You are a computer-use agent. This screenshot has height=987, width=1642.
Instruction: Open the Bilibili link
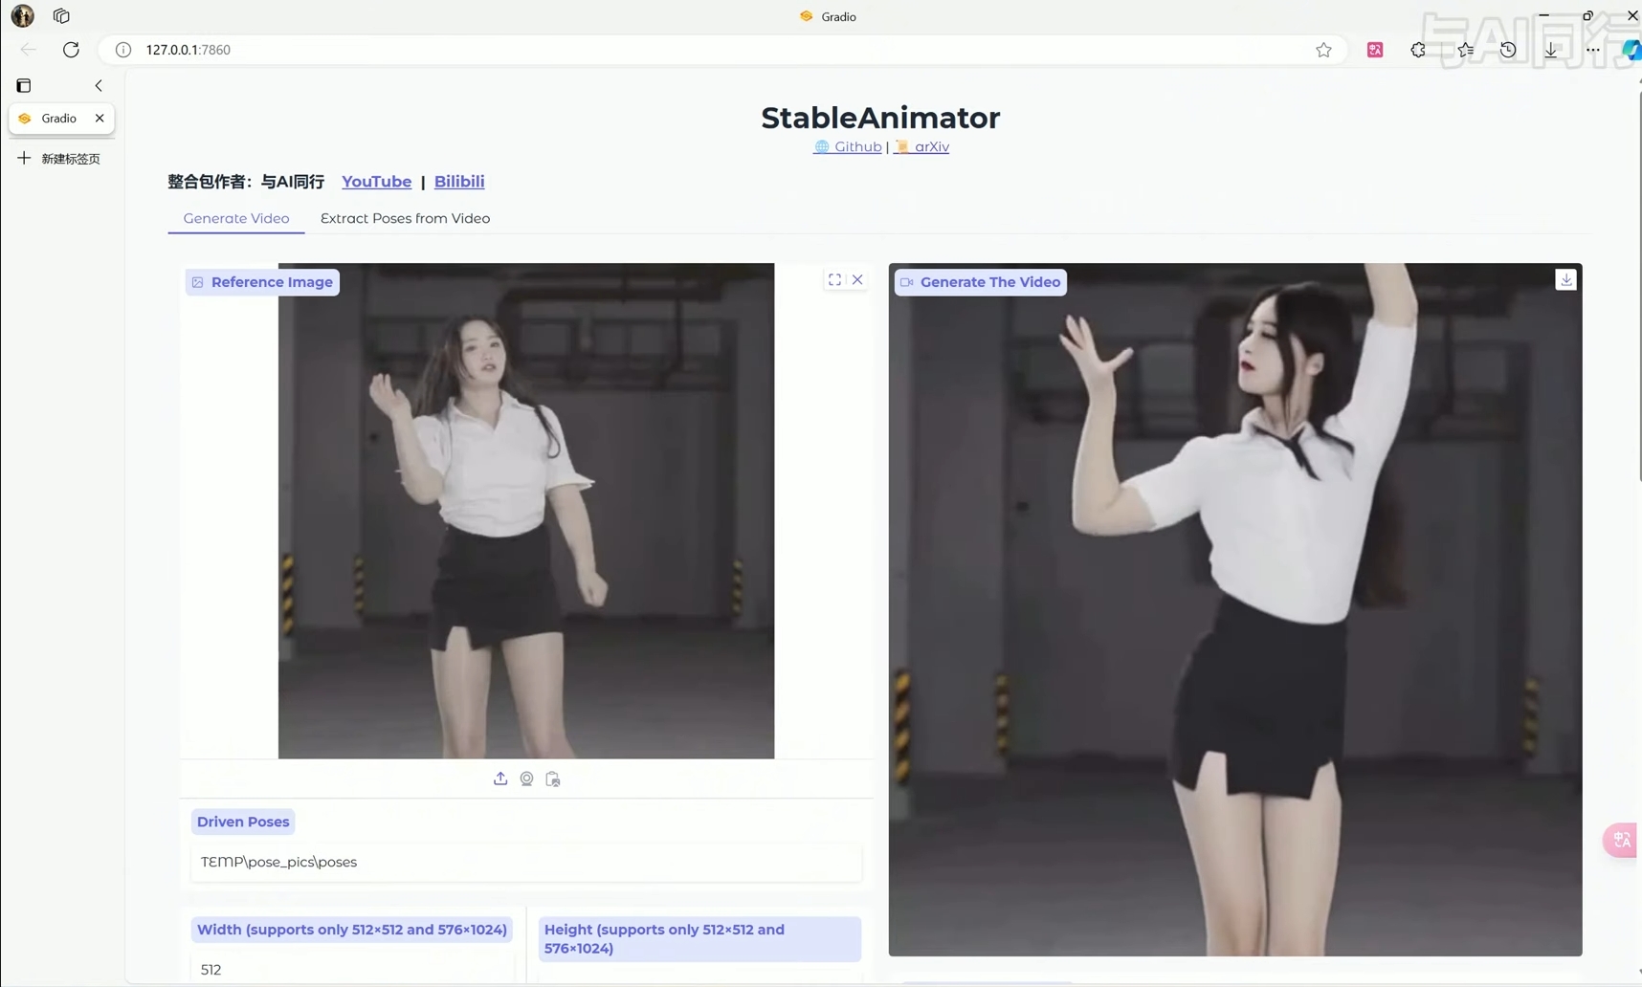[459, 182]
